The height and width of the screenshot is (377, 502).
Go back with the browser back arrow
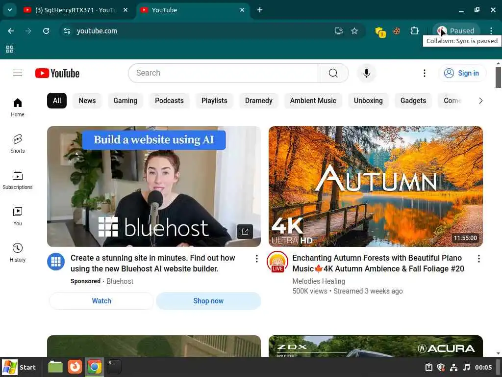pos(11,31)
